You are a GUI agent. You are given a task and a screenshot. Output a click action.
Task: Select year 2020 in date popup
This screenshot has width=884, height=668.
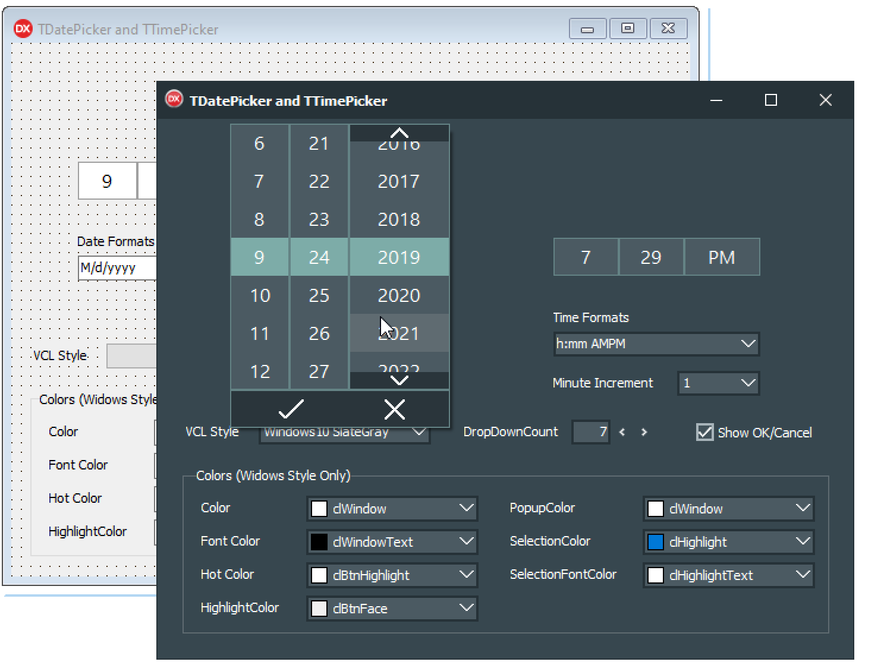click(x=399, y=295)
